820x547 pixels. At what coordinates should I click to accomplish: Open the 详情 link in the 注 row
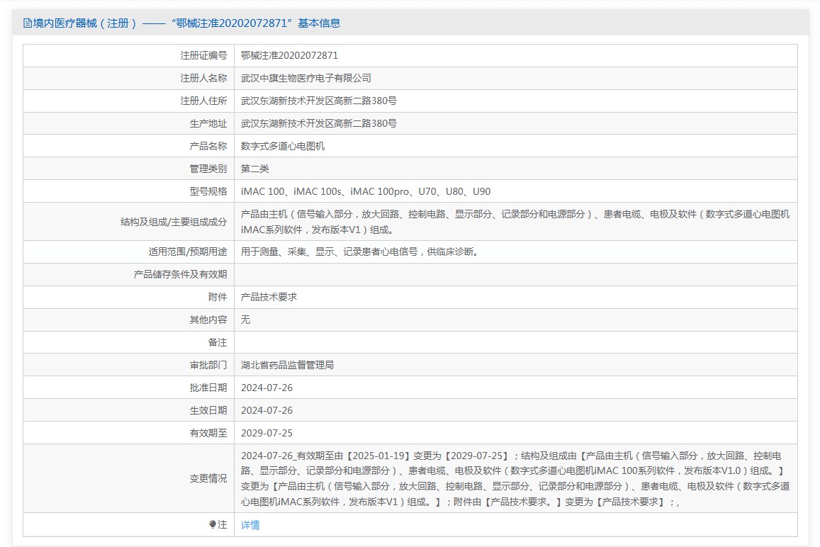pyautogui.click(x=249, y=524)
